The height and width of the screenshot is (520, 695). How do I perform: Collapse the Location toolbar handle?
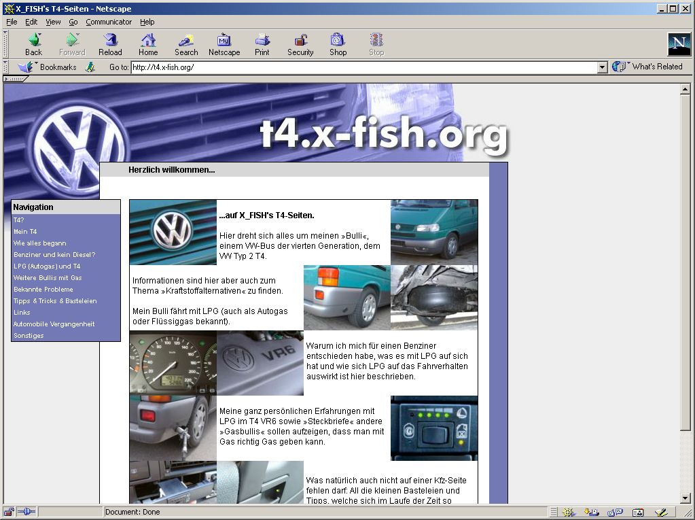(x=5, y=67)
